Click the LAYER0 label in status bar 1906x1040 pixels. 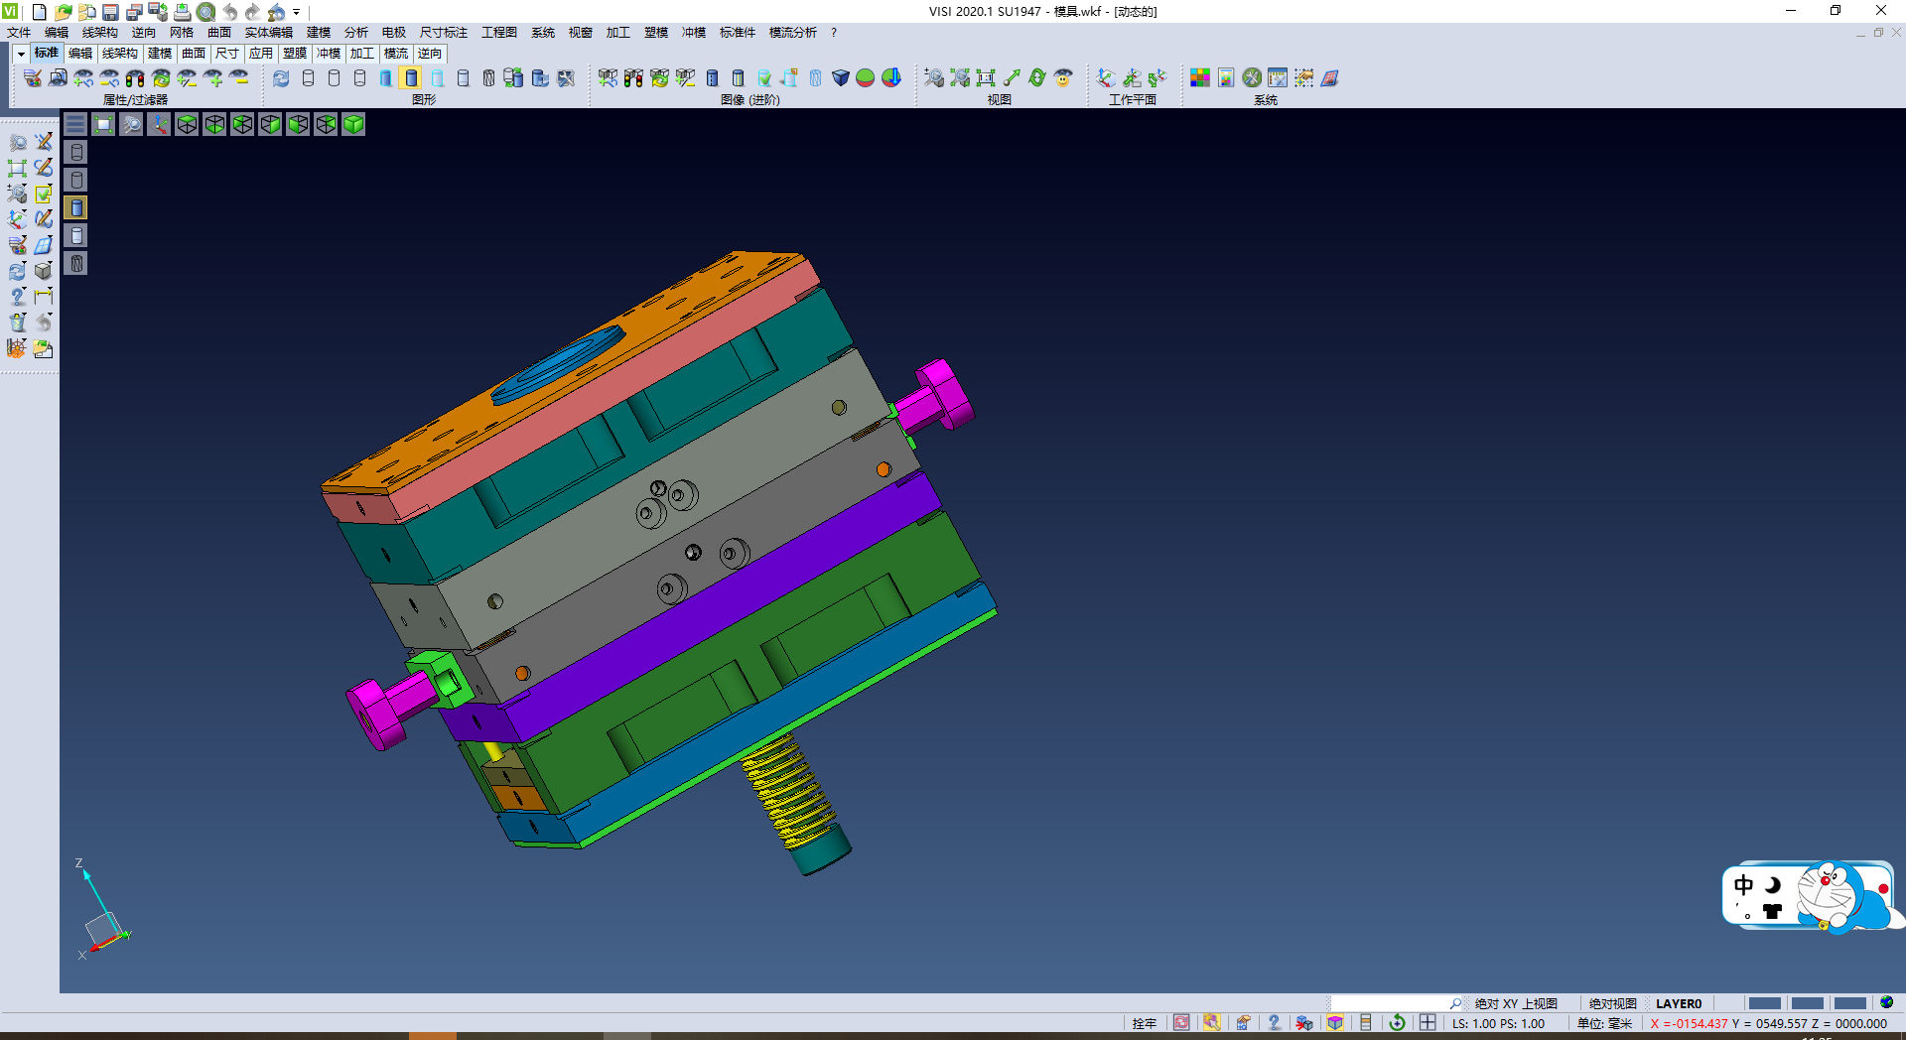1678,1003
